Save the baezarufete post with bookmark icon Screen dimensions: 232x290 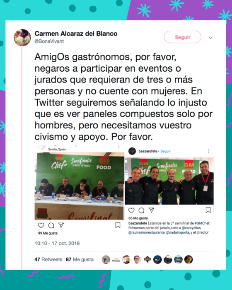[208, 210]
